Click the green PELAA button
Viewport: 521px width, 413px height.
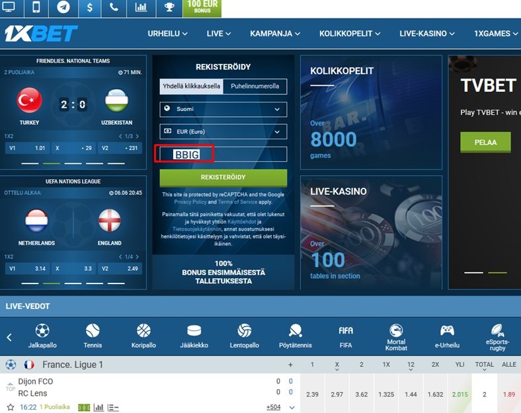click(485, 143)
